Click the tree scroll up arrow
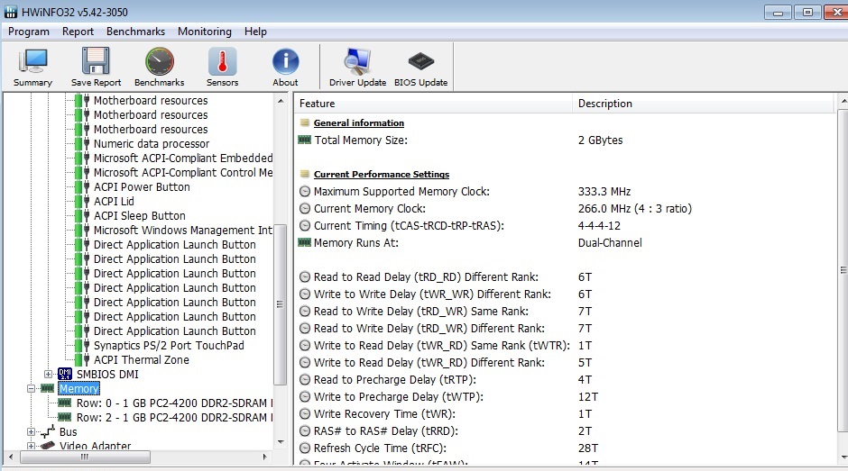 281,101
